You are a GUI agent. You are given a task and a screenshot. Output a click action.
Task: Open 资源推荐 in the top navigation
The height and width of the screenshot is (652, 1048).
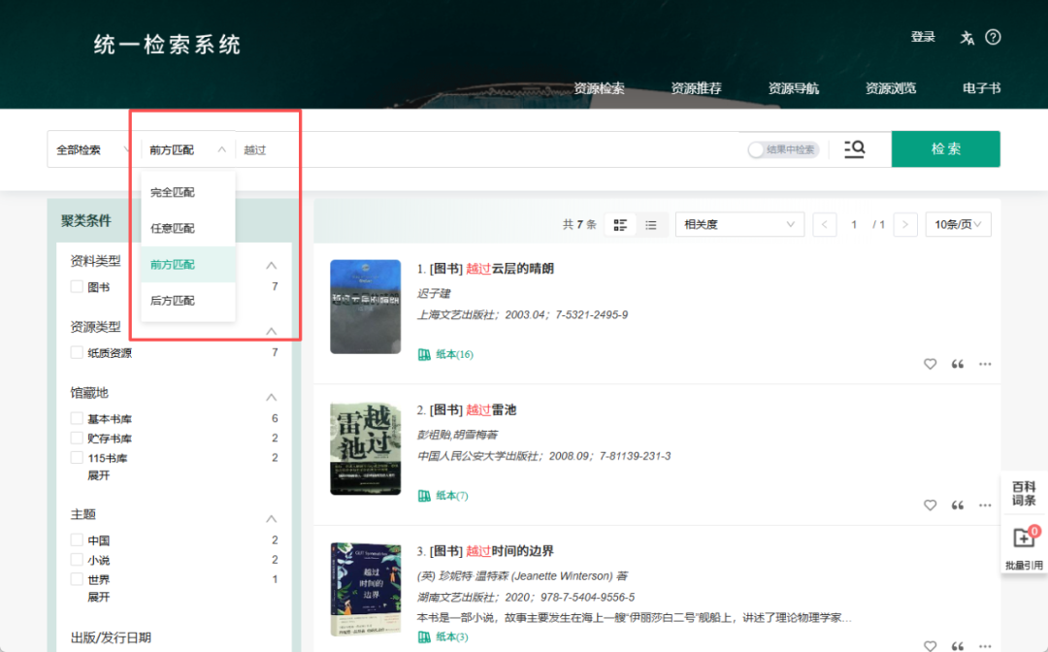pos(696,87)
